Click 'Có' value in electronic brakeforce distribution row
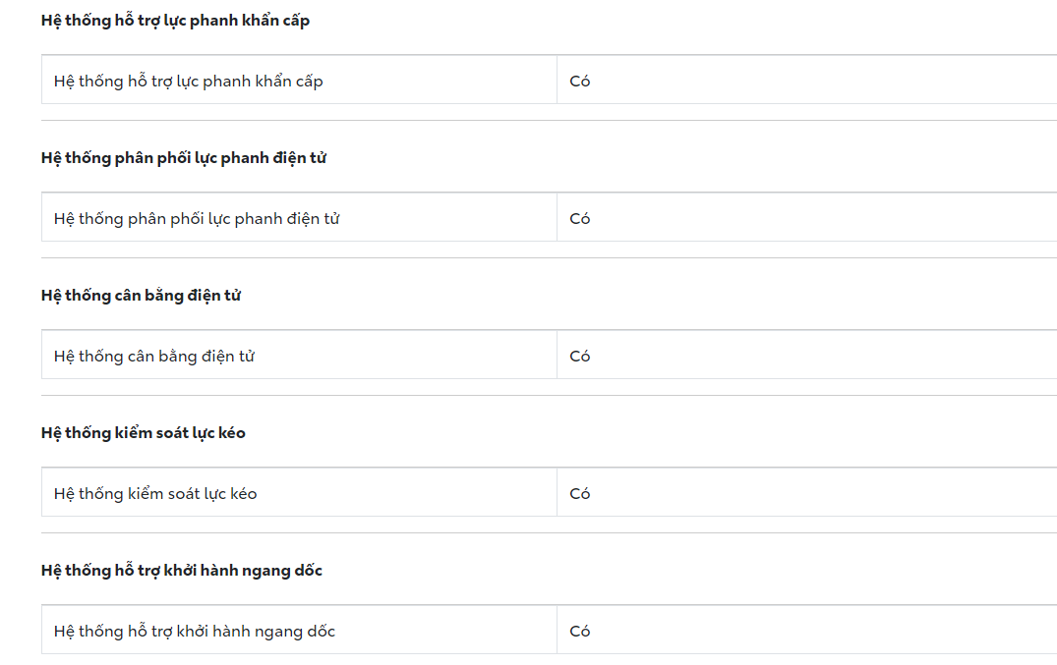1057x665 pixels. pos(580,219)
